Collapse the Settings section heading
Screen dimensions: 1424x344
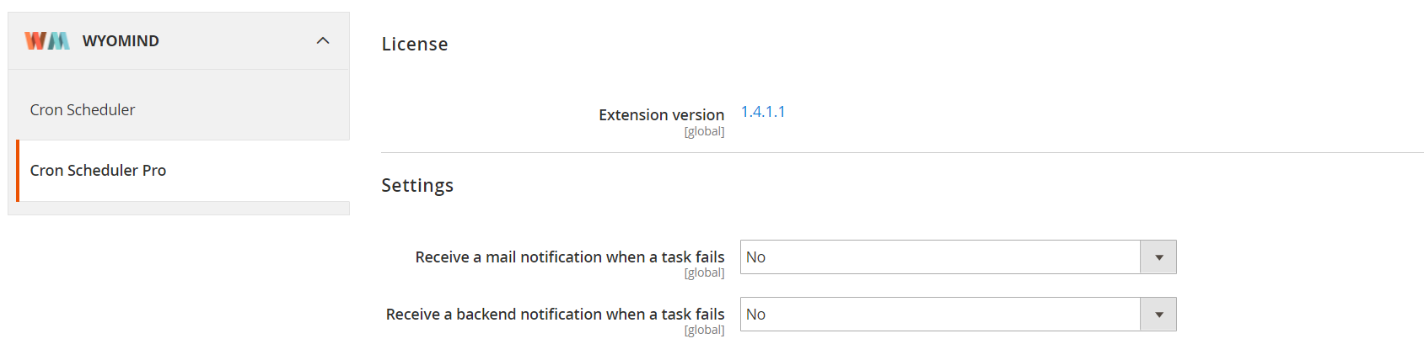pos(417,186)
